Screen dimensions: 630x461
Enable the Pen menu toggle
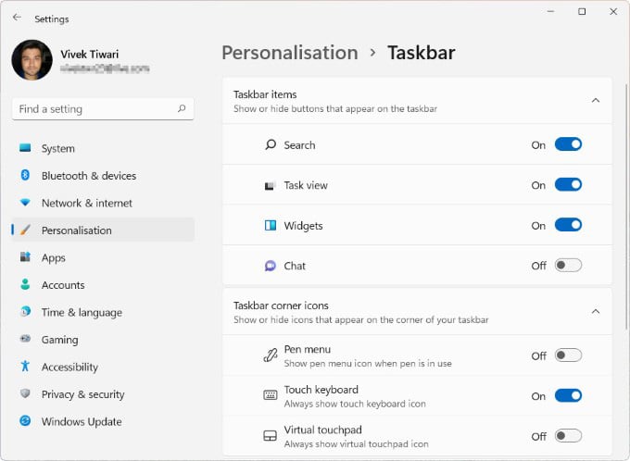pyautogui.click(x=568, y=355)
